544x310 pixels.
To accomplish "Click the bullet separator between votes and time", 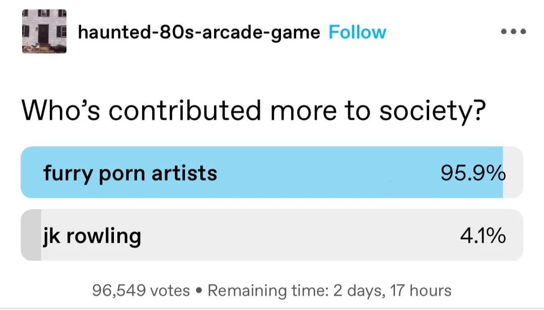I will (199, 290).
